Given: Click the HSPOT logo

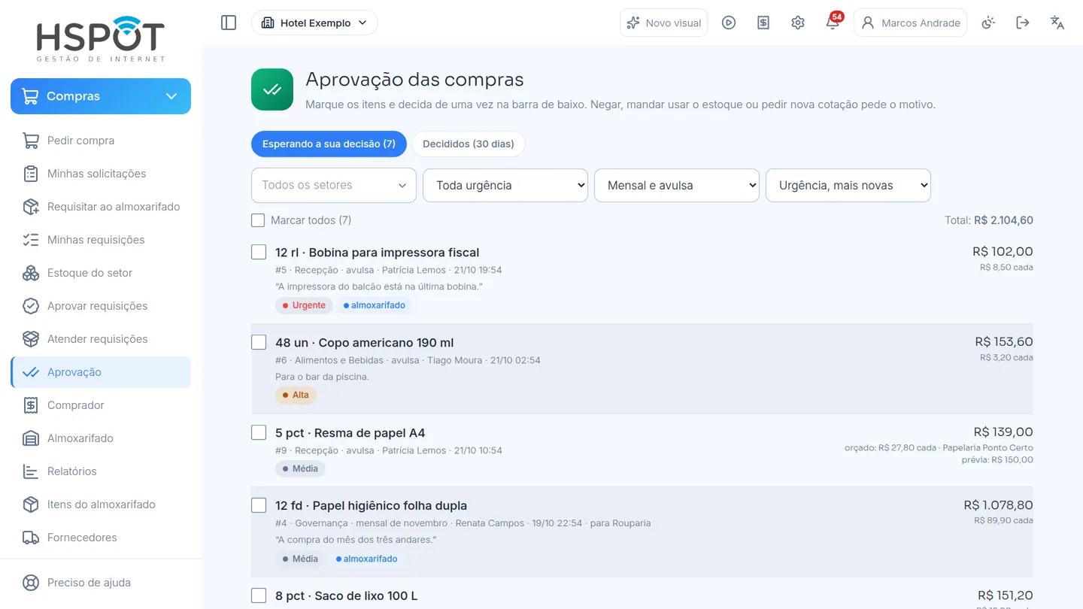Looking at the screenshot, I should tap(101, 39).
